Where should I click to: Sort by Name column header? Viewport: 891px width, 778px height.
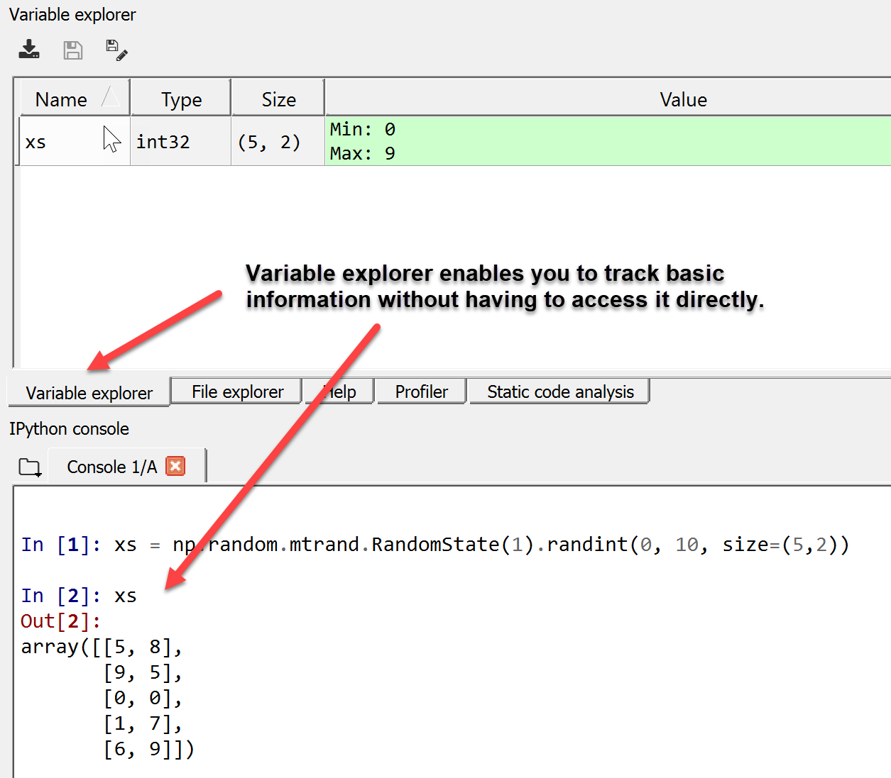point(74,98)
